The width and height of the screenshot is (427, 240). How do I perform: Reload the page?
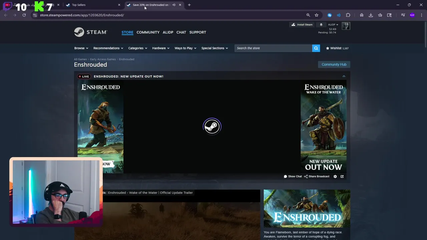pos(24,15)
